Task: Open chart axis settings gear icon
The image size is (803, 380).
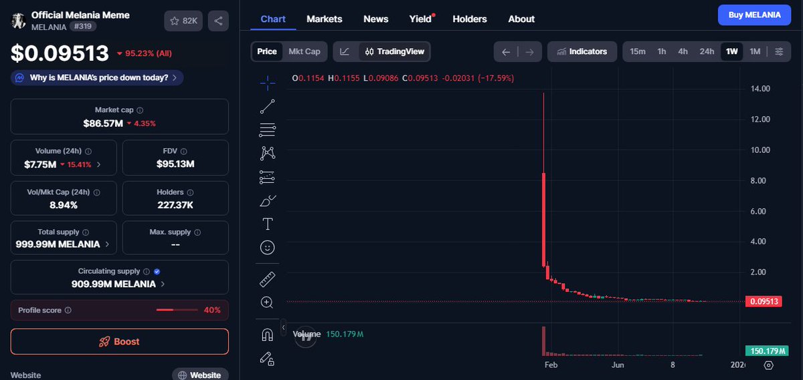Action: point(768,365)
